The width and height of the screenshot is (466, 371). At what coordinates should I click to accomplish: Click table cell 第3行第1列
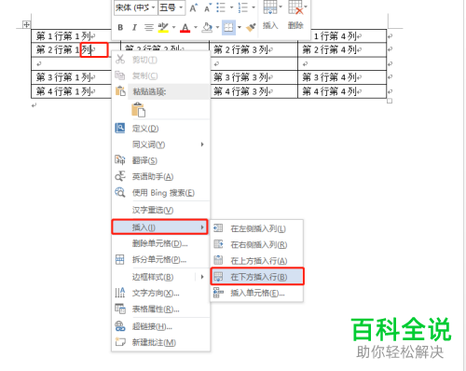coord(72,77)
